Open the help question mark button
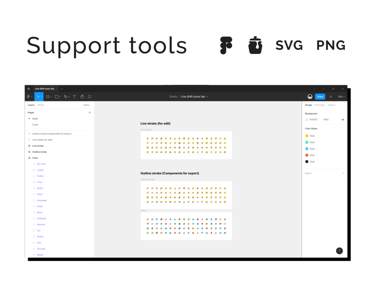The image size is (372, 281). click(339, 251)
